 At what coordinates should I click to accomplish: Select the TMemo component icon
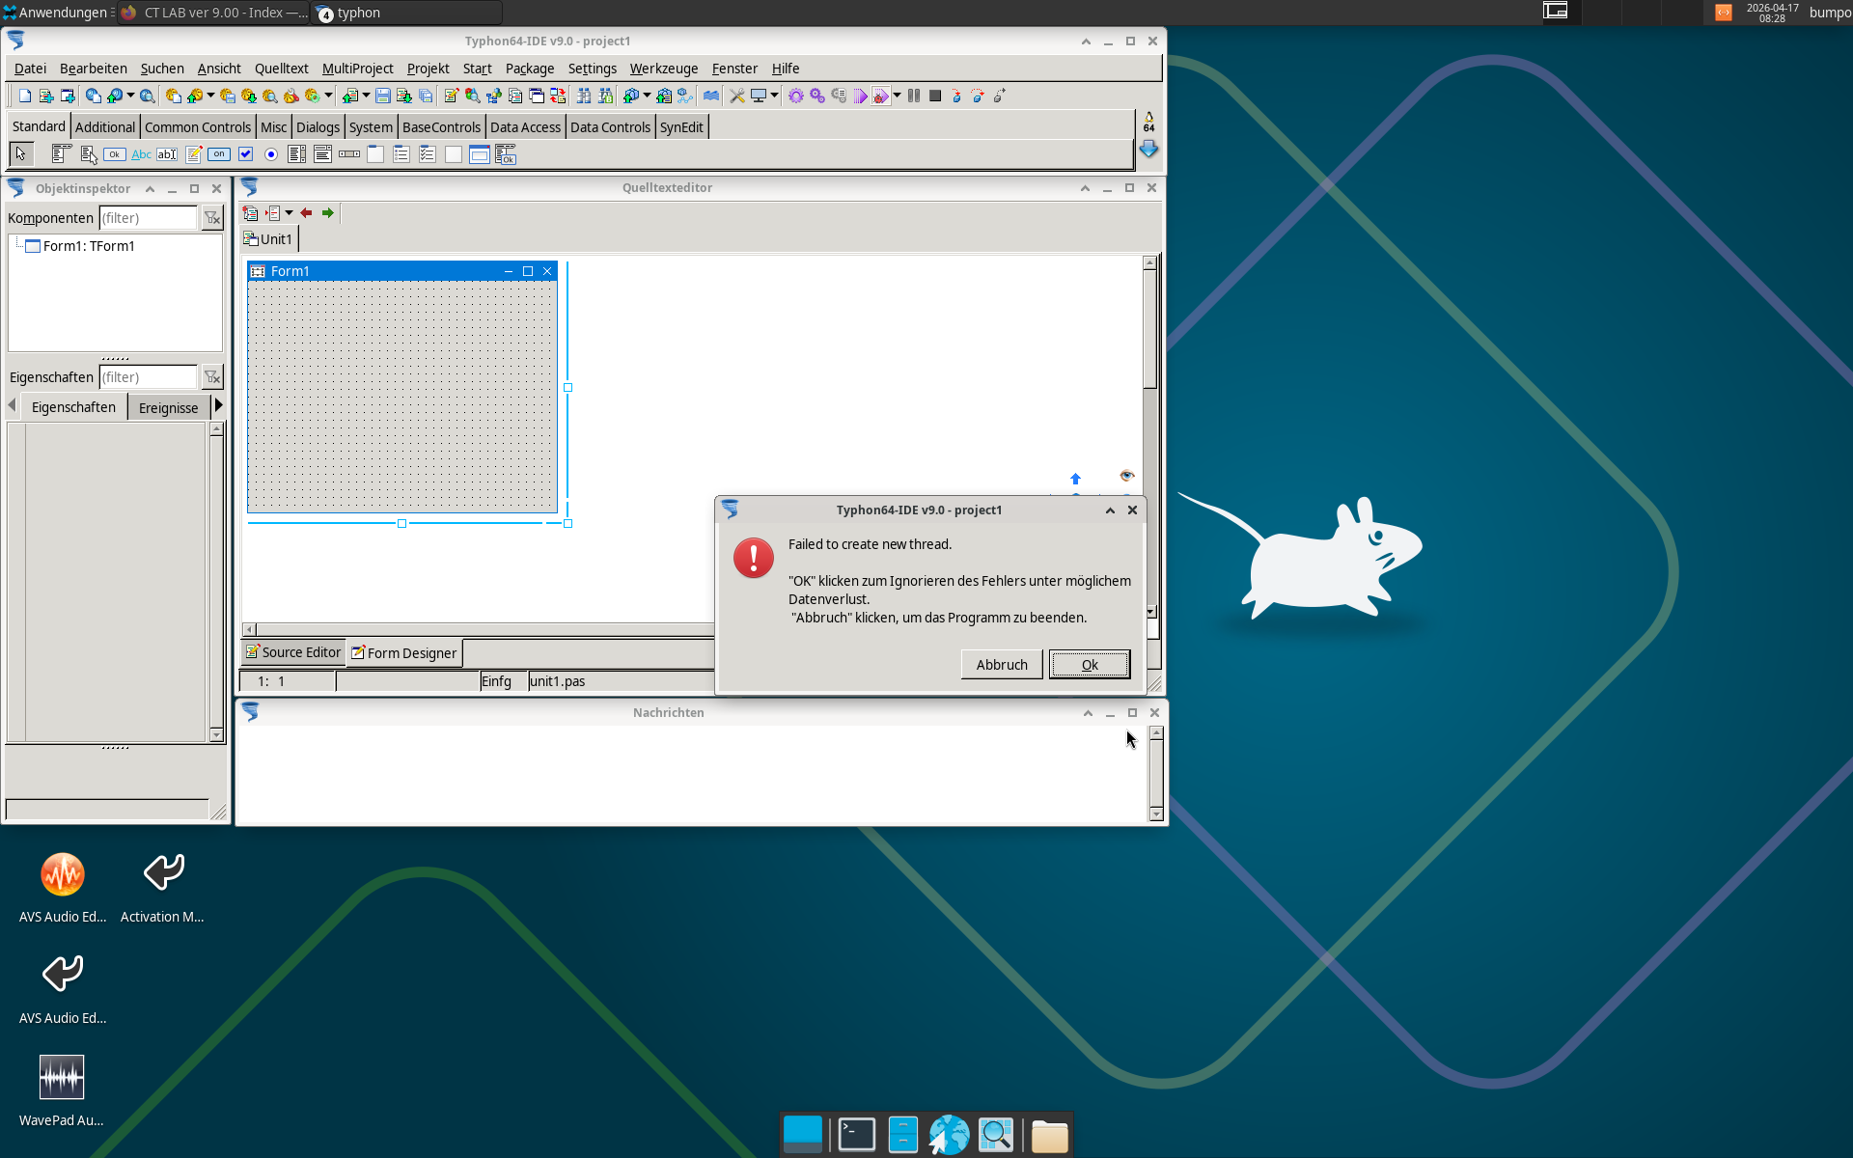coord(193,154)
